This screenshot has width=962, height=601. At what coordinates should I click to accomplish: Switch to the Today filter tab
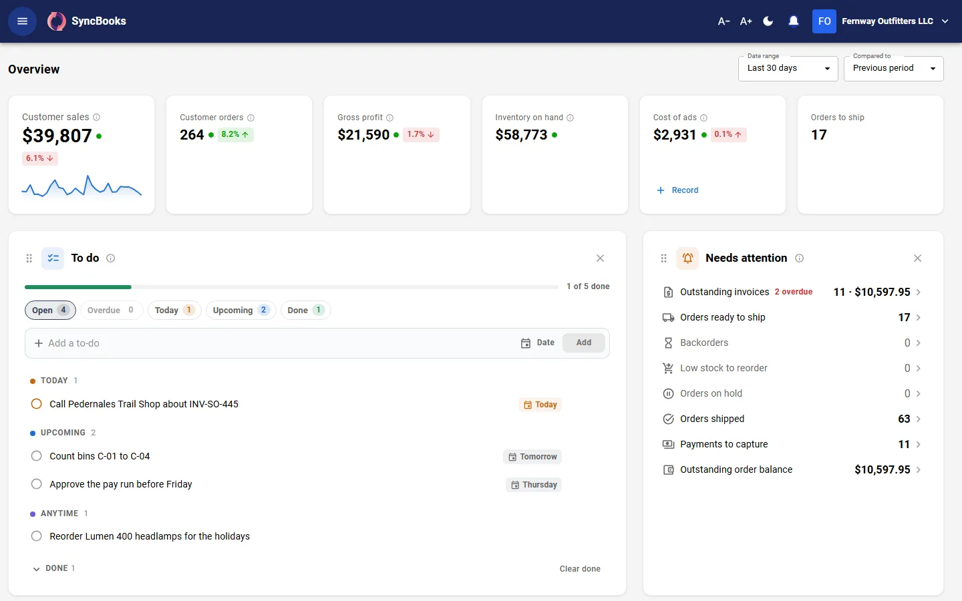174,311
